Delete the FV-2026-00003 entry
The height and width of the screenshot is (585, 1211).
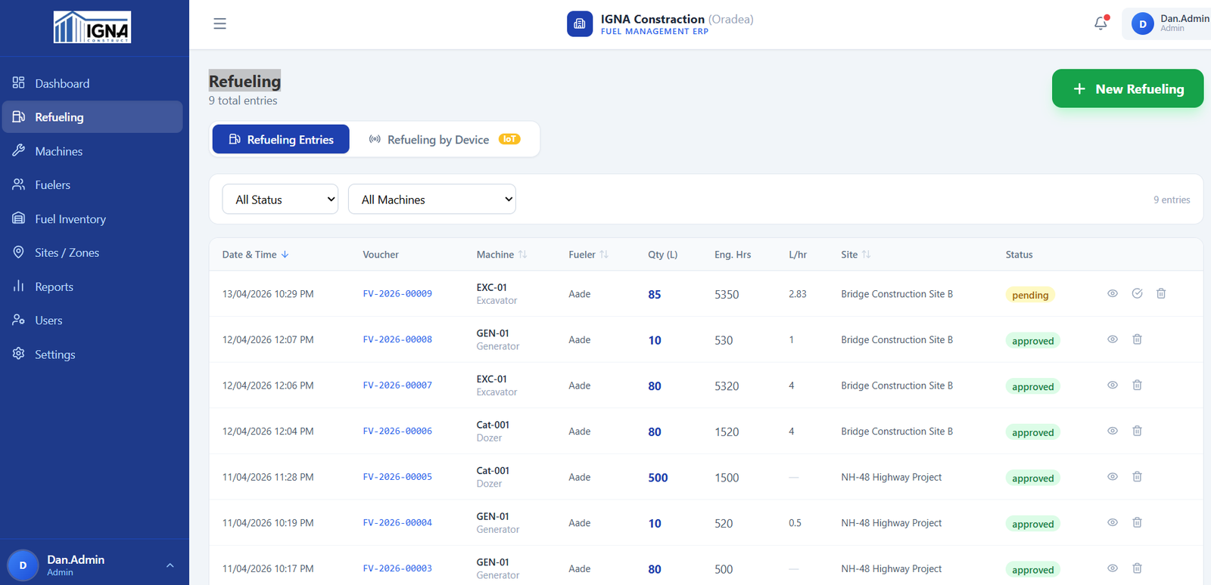tap(1137, 568)
